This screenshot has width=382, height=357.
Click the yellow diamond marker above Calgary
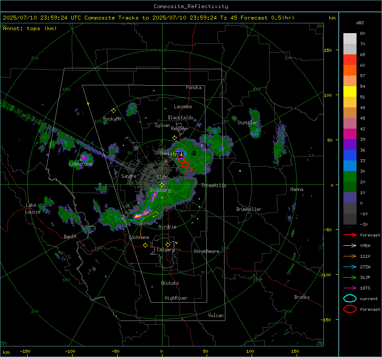[168, 245]
